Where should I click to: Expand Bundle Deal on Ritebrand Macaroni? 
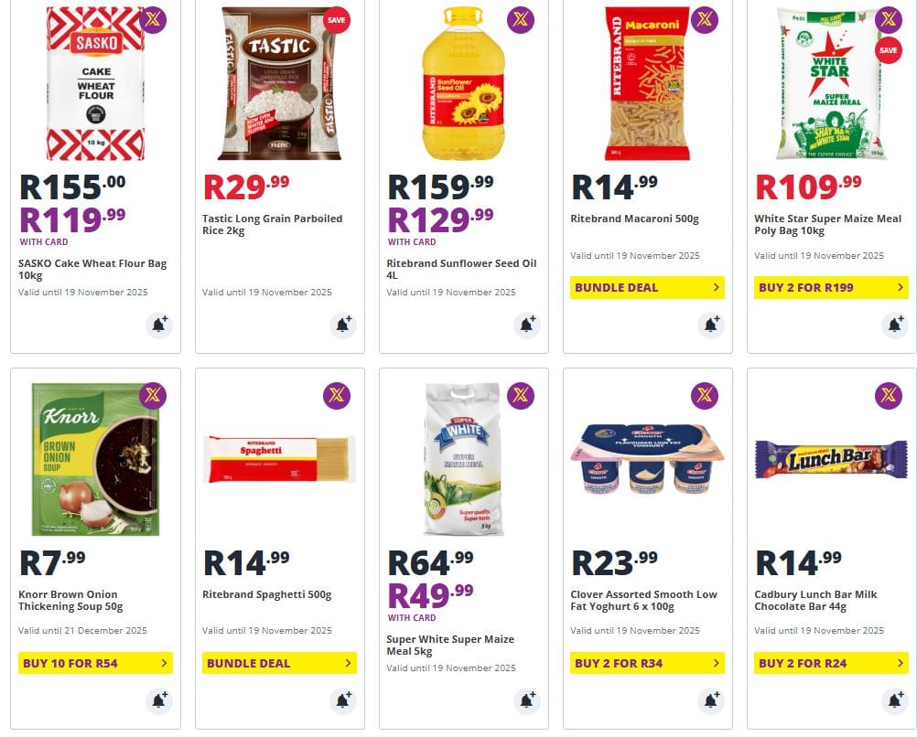(647, 287)
